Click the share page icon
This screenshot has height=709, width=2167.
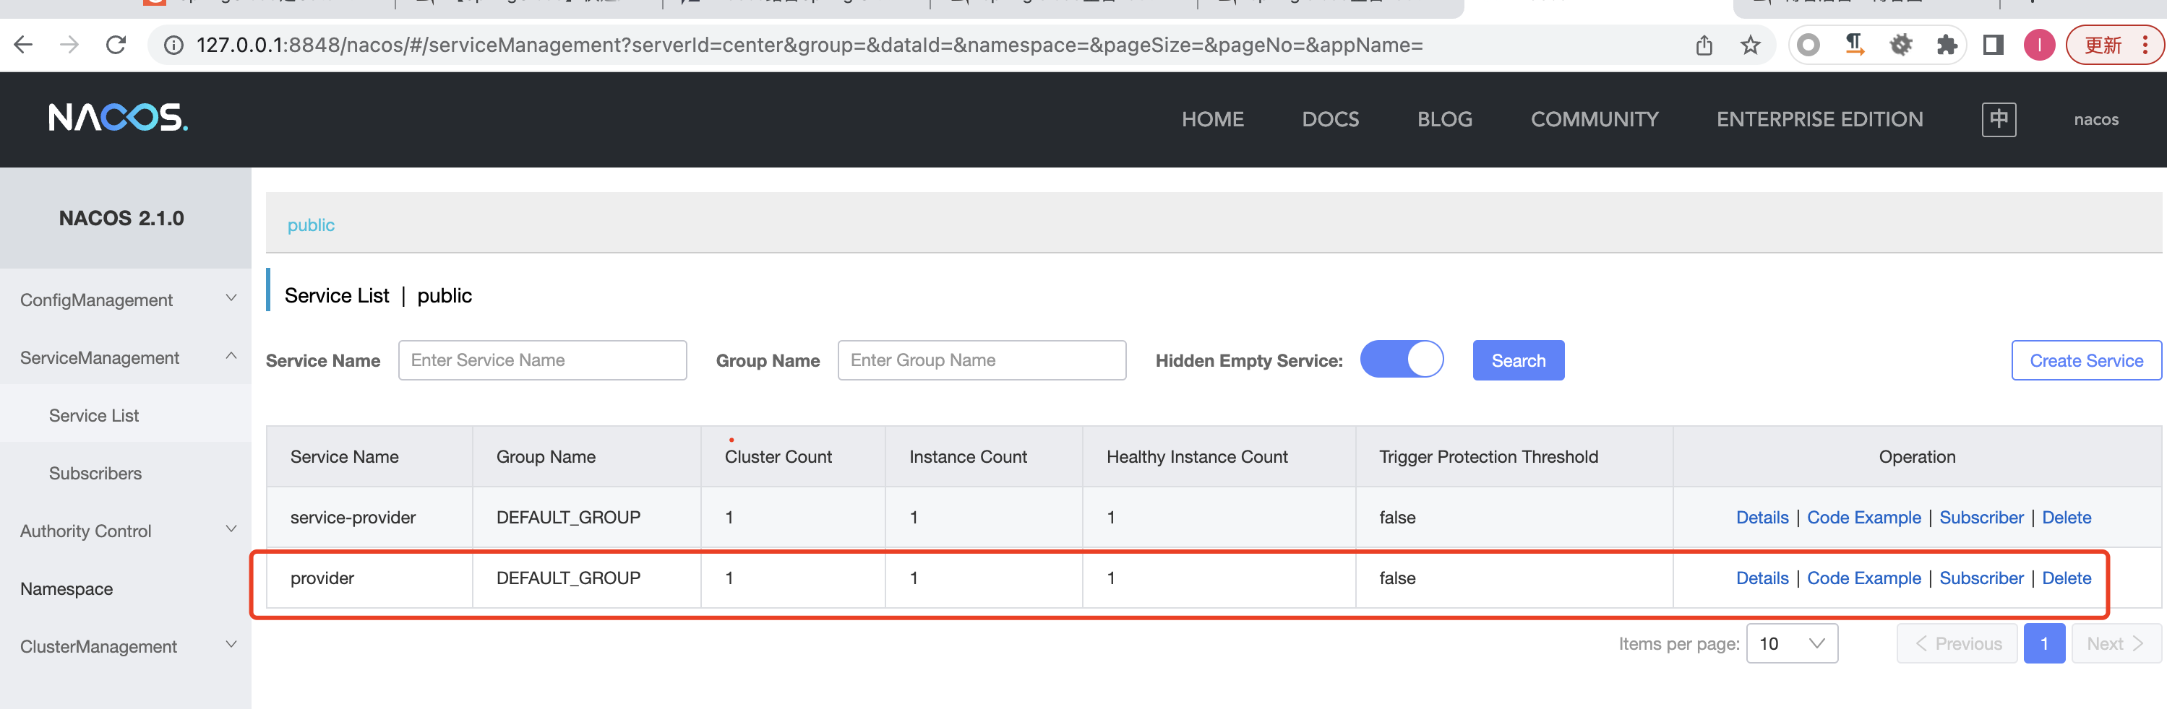pyautogui.click(x=1704, y=45)
